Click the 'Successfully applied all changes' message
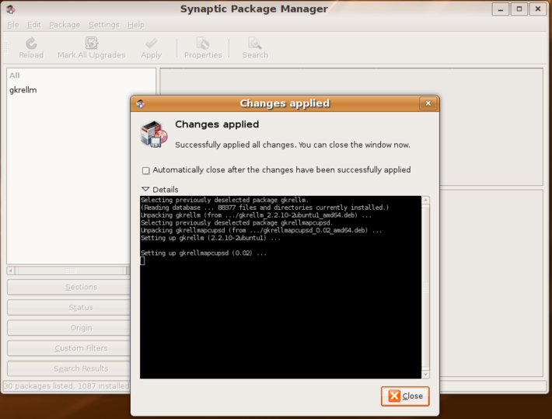 click(x=292, y=145)
